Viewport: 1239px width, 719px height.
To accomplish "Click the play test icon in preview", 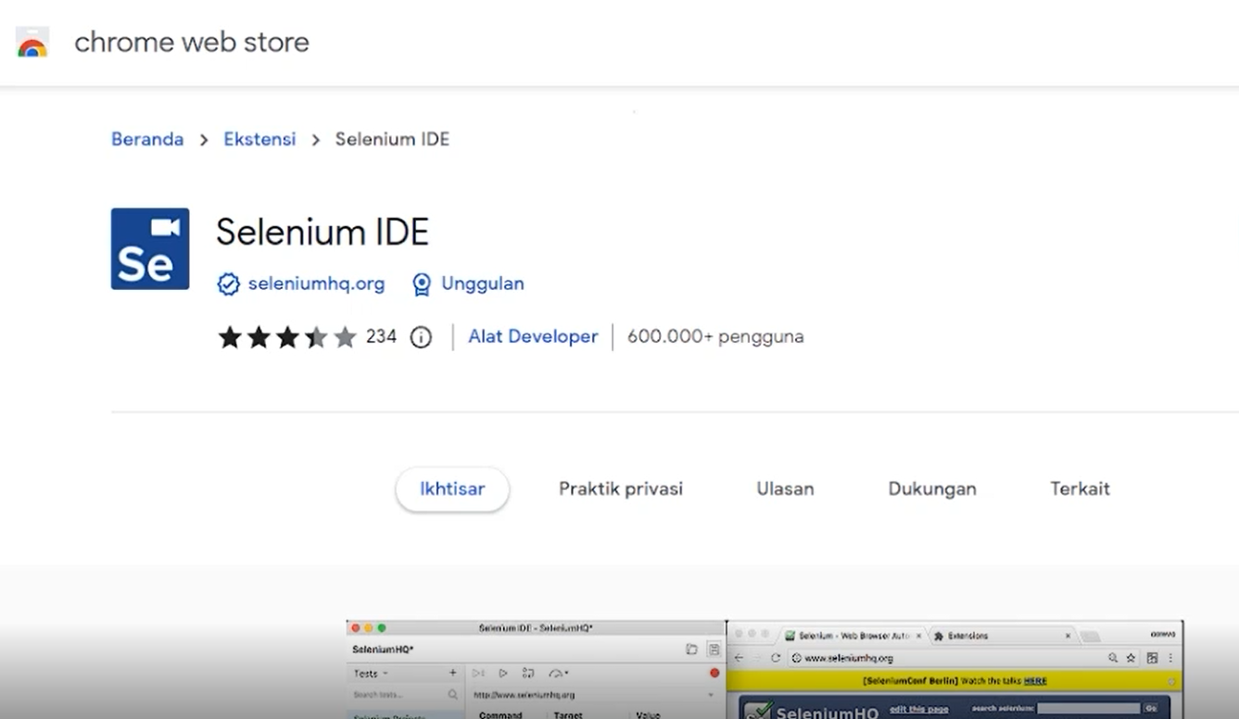I will (503, 674).
